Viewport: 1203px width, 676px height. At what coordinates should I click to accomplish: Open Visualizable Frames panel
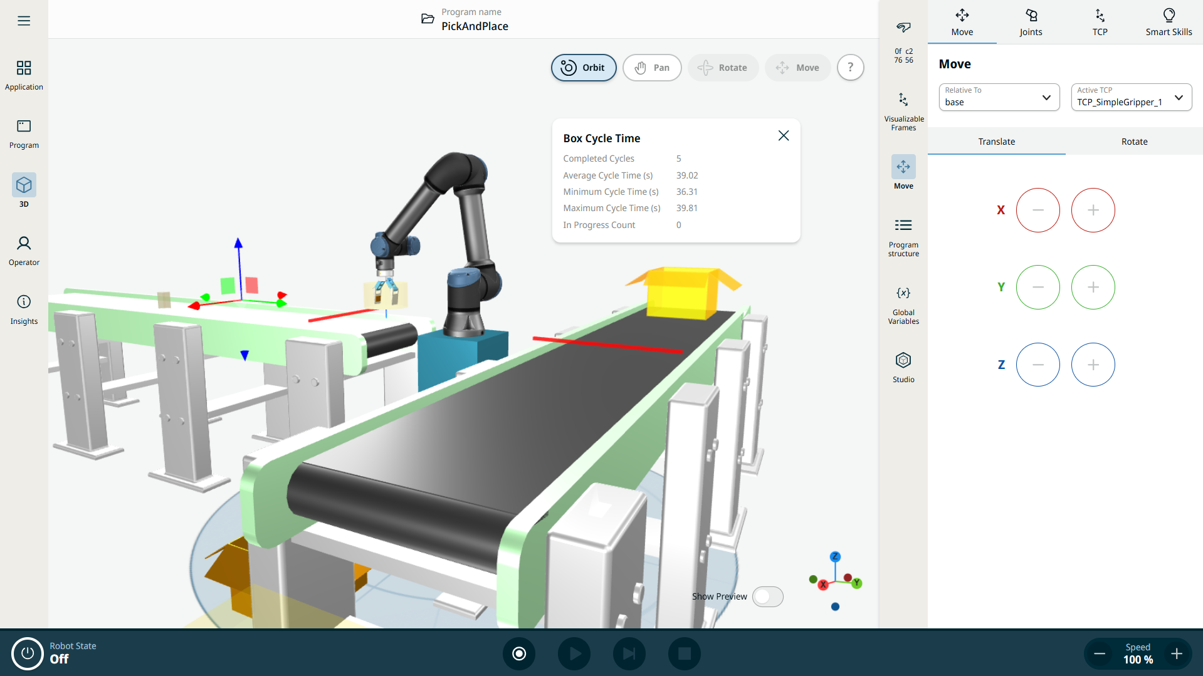[x=903, y=112]
